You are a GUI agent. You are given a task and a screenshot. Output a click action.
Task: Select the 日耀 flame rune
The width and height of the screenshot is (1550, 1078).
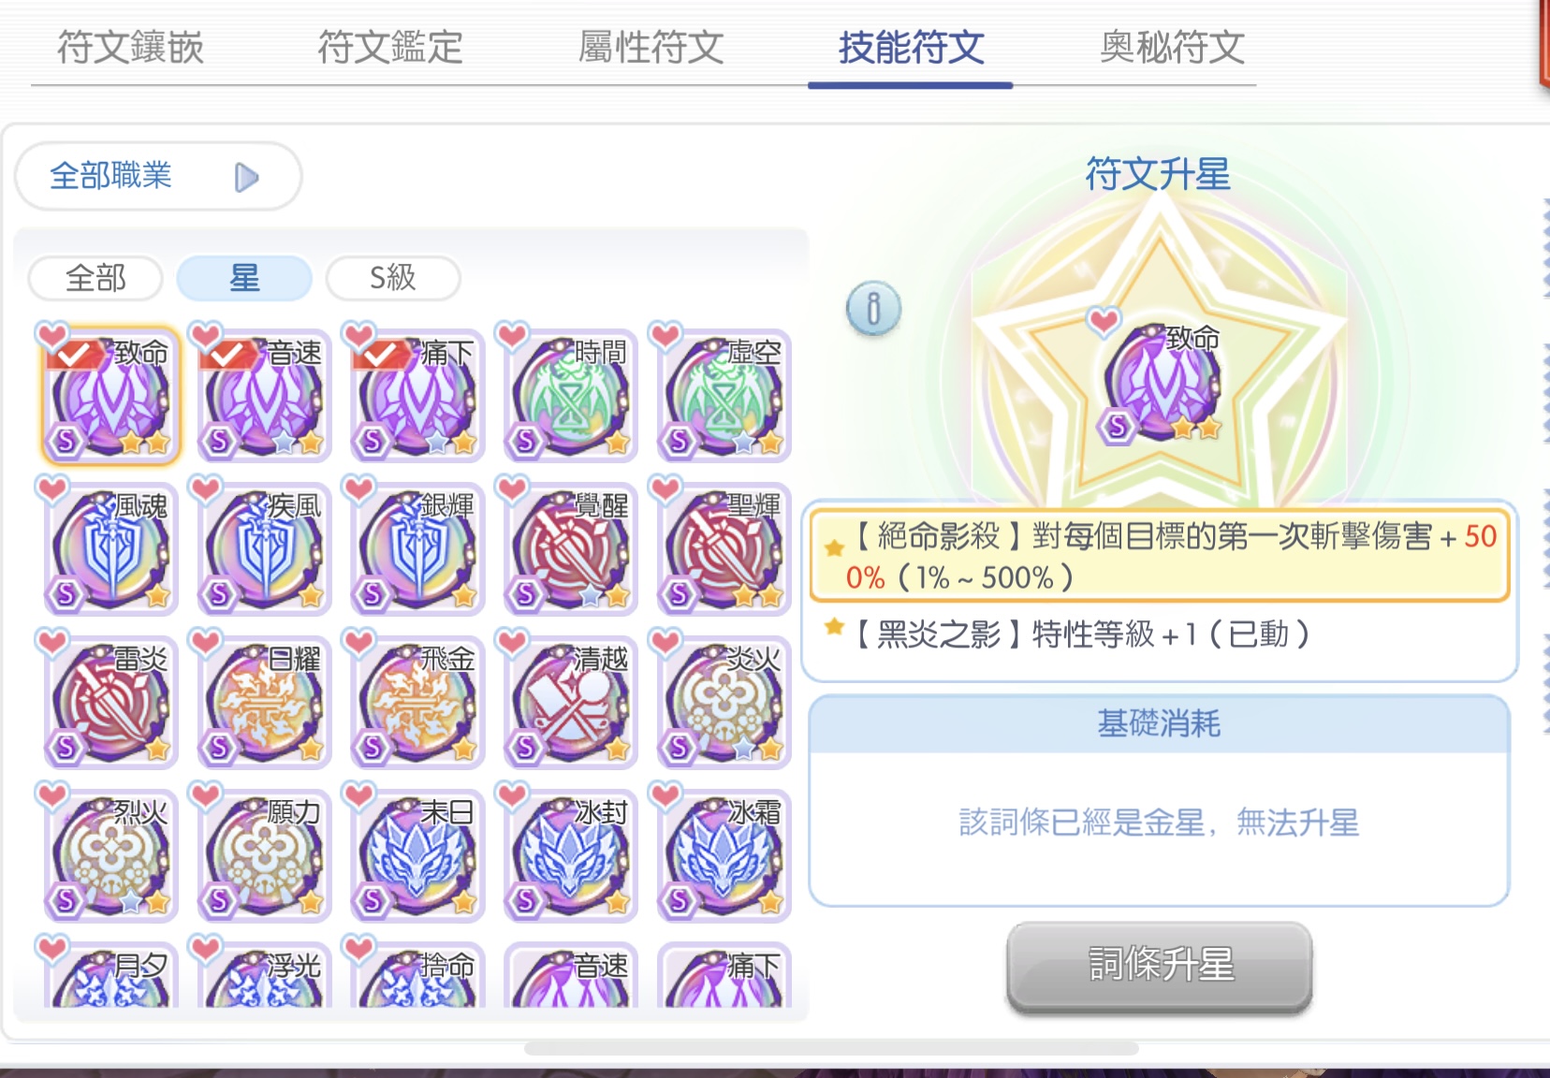pos(264,702)
